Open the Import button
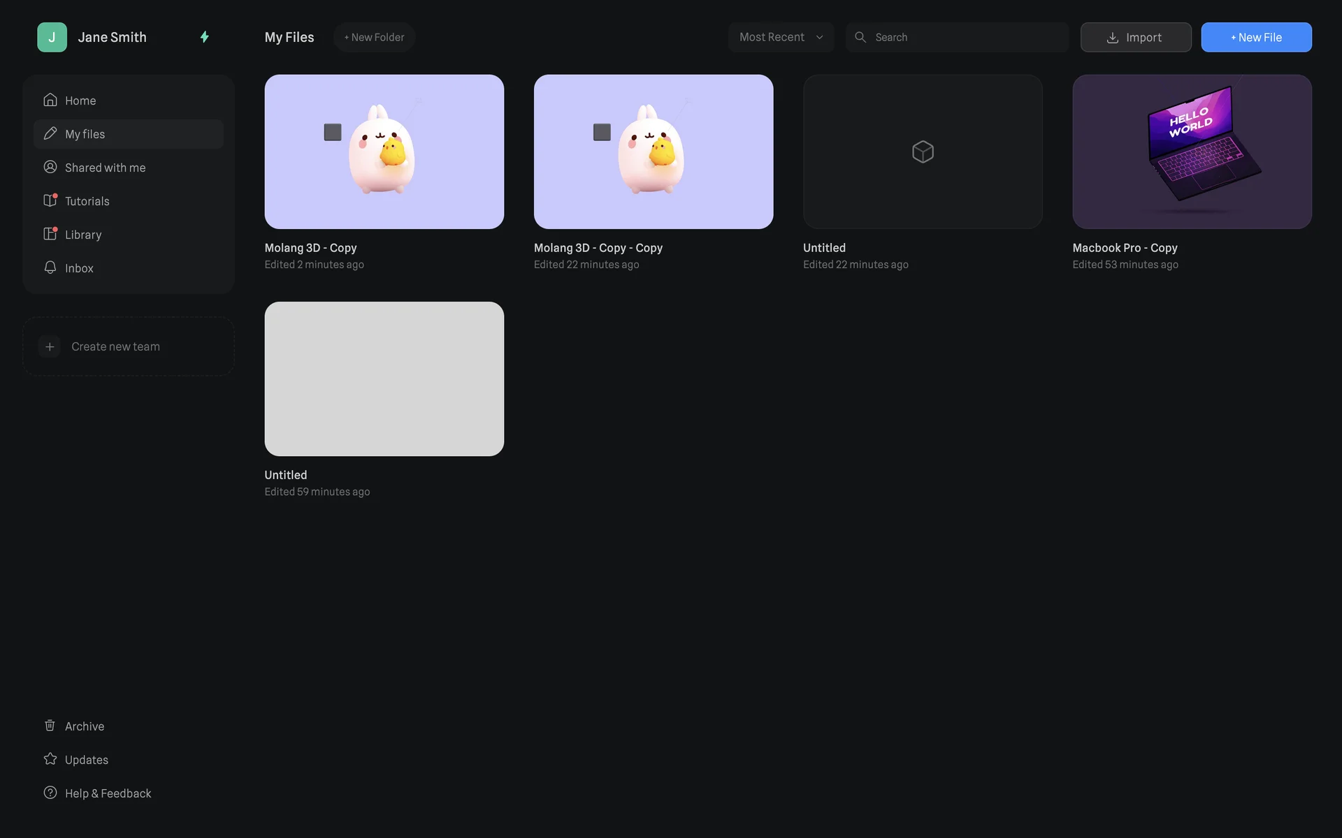The image size is (1342, 838). pyautogui.click(x=1135, y=37)
